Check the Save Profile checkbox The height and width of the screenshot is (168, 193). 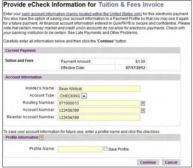[x=105, y=149]
